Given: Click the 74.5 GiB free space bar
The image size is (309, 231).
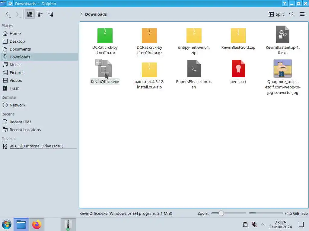Looking at the screenshot, I should 266,213.
